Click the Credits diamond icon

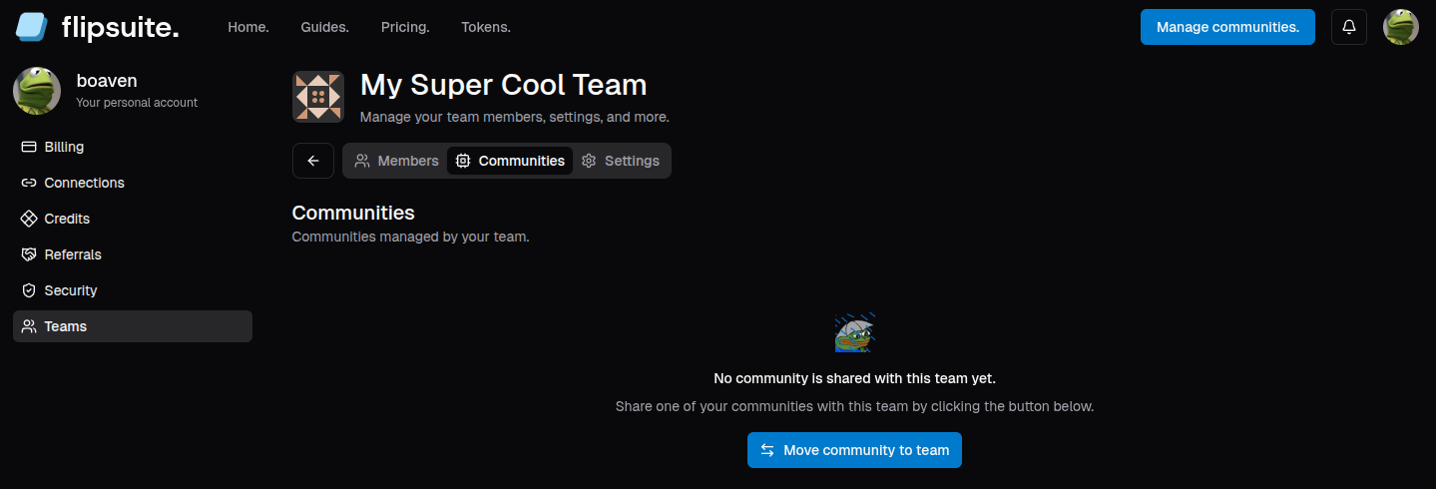[29, 219]
